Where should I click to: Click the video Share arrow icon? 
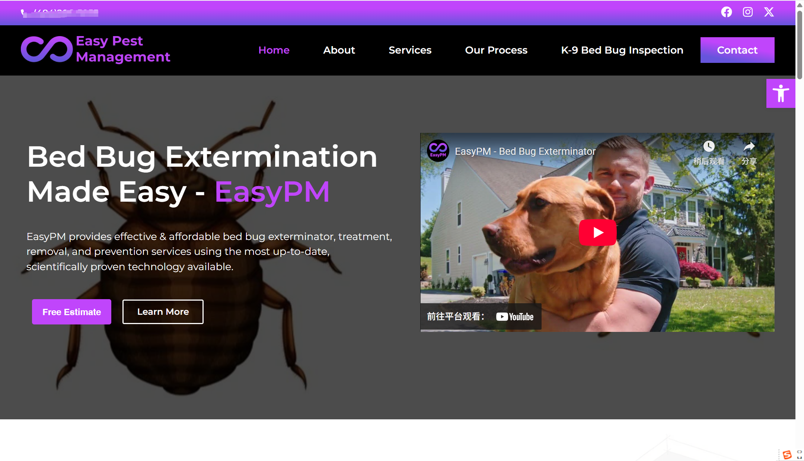pyautogui.click(x=749, y=147)
